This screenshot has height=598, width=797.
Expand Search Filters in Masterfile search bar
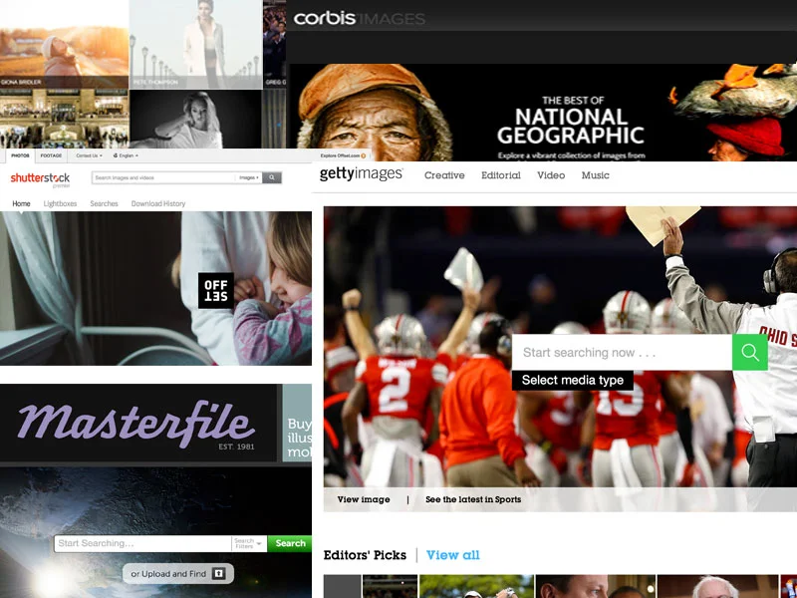point(249,543)
